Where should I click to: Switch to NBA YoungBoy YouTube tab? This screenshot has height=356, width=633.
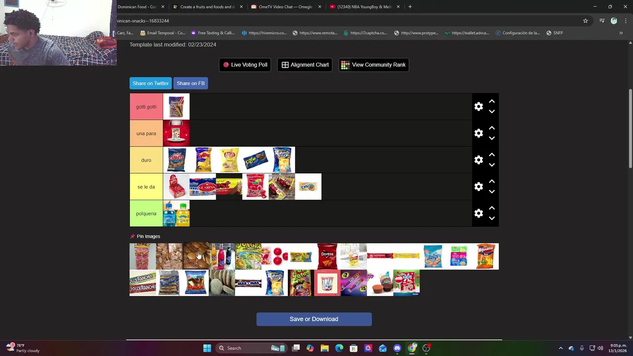[363, 7]
